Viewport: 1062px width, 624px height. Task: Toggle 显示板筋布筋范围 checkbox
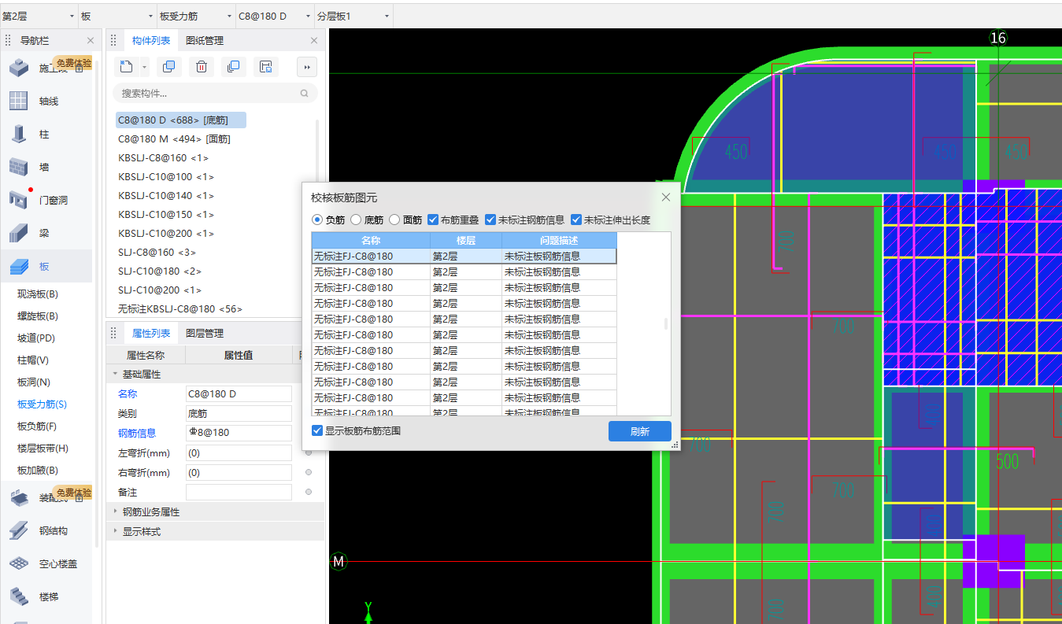point(317,430)
